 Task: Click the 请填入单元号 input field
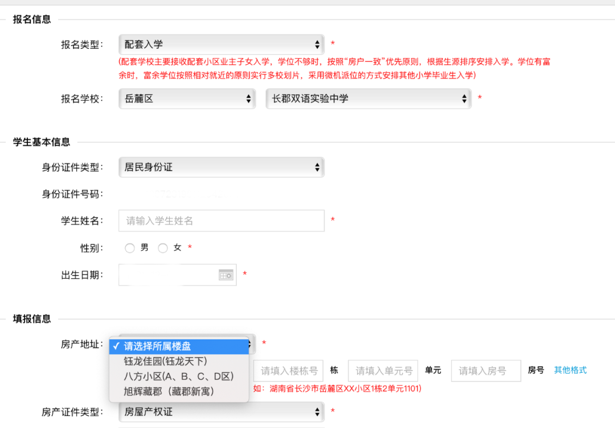click(383, 371)
